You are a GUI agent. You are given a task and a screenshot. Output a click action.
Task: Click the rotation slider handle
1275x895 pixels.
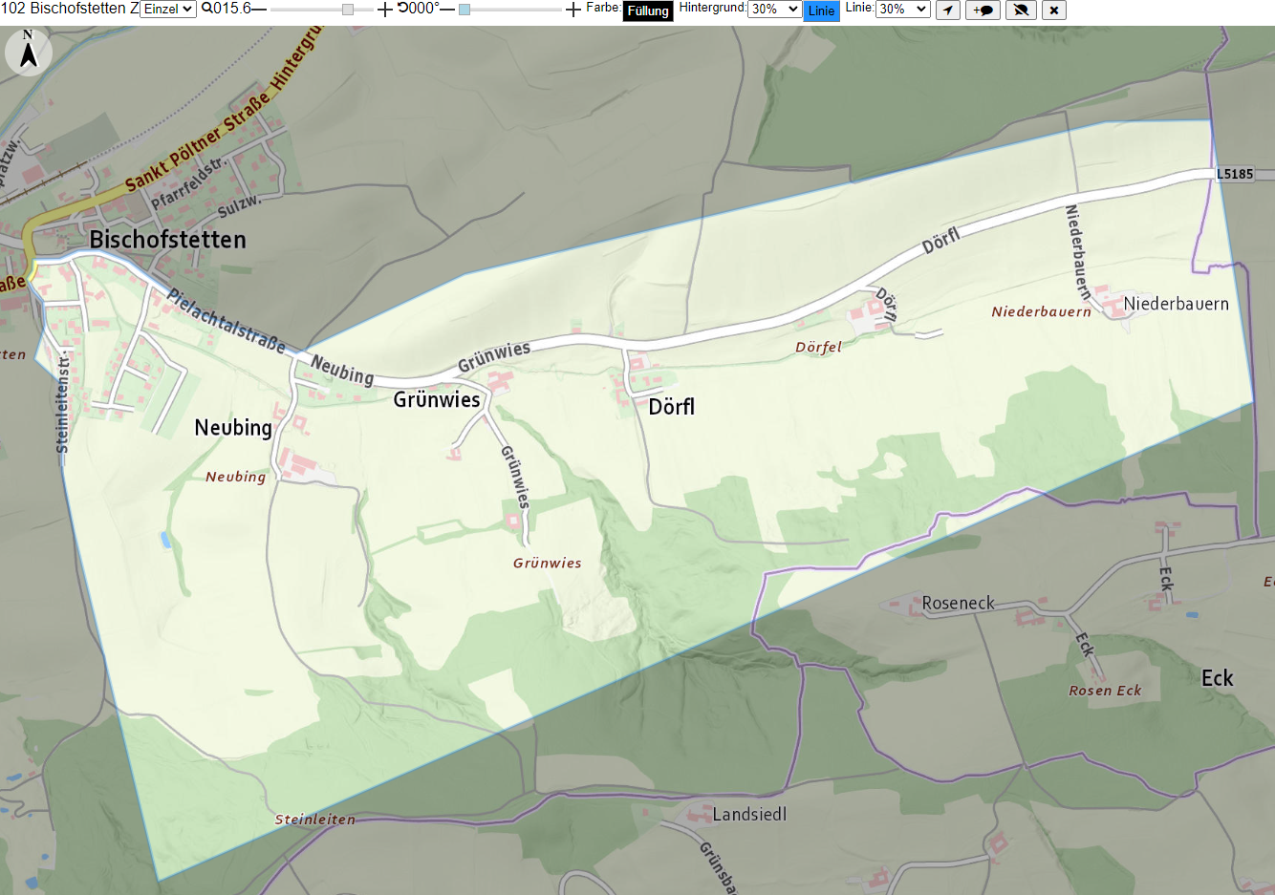(x=465, y=10)
